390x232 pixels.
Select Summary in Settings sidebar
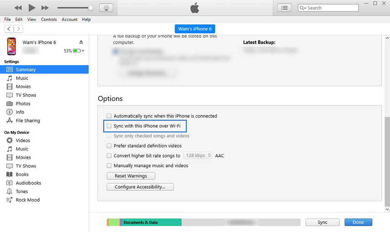point(44,70)
